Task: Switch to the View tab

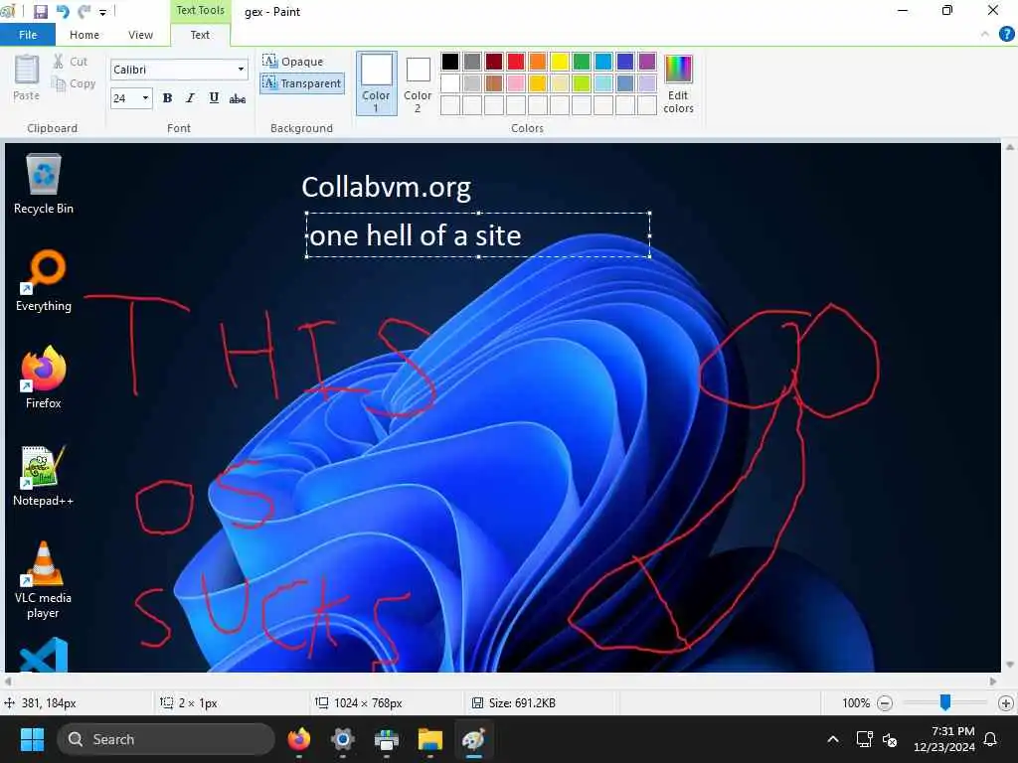Action: coord(140,35)
